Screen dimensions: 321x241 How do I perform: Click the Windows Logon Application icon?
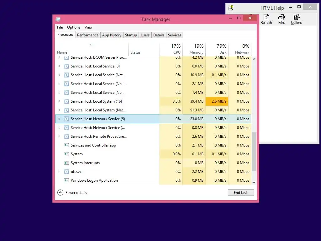(66, 180)
